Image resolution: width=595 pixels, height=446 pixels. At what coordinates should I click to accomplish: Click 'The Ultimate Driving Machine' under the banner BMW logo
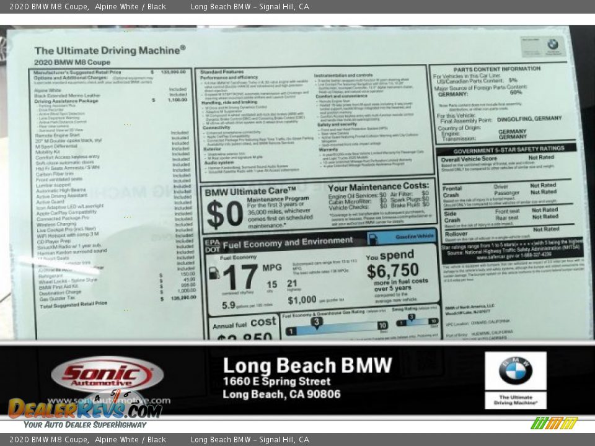click(515, 400)
